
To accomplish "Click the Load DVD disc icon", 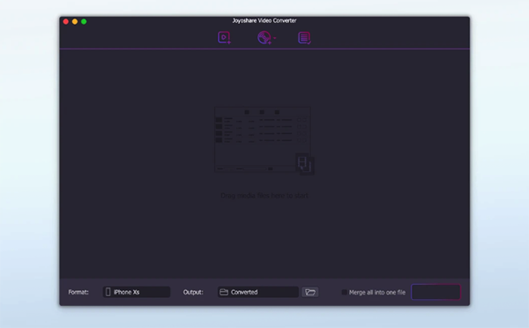I will (264, 37).
